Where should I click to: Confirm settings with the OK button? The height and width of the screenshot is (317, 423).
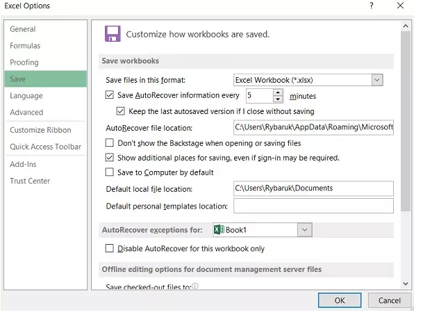click(x=340, y=300)
